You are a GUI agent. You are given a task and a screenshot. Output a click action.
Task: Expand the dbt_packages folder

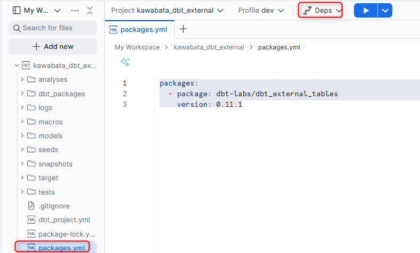(x=22, y=94)
